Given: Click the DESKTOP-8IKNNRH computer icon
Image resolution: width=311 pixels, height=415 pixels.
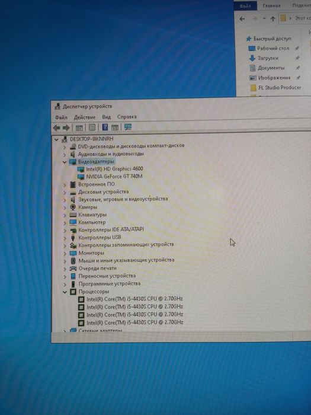Looking at the screenshot, I should (65, 139).
